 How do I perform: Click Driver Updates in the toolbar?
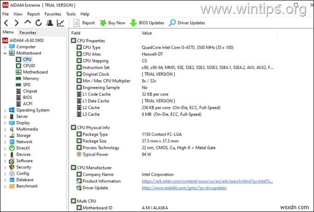[x=187, y=23]
